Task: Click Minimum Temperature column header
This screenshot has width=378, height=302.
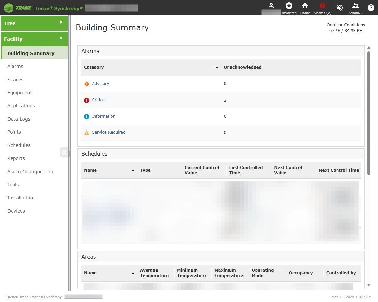Action: pyautogui.click(x=191, y=273)
